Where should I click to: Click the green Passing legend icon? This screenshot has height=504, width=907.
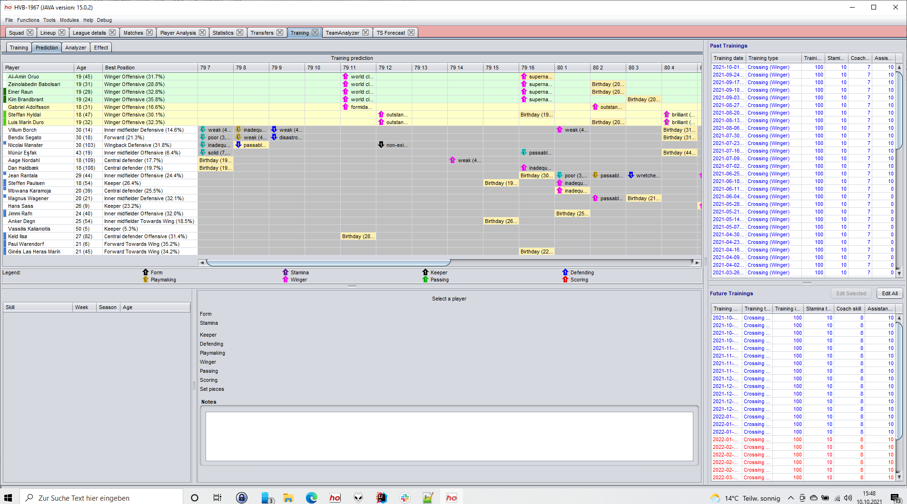click(x=425, y=280)
